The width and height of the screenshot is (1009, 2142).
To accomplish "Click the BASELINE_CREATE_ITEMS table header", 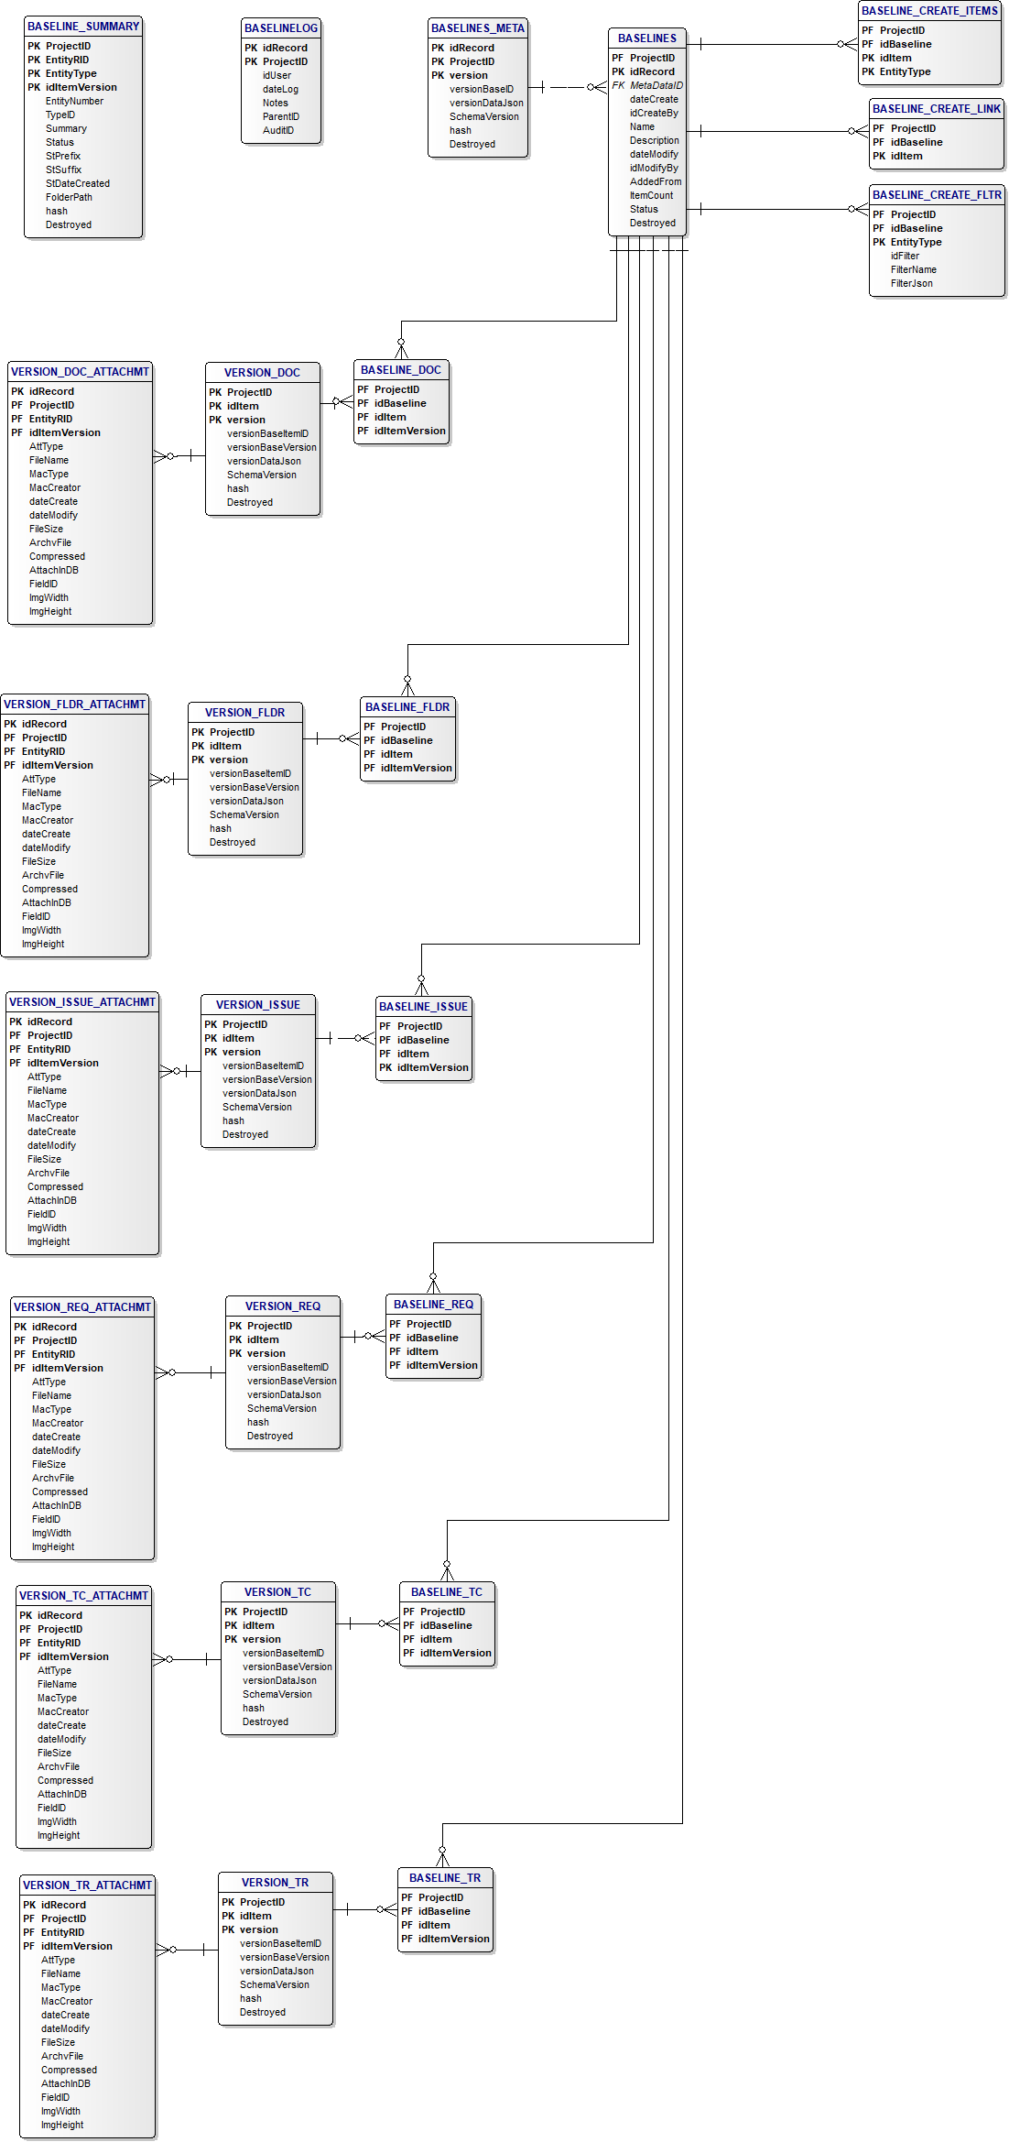I will (929, 11).
